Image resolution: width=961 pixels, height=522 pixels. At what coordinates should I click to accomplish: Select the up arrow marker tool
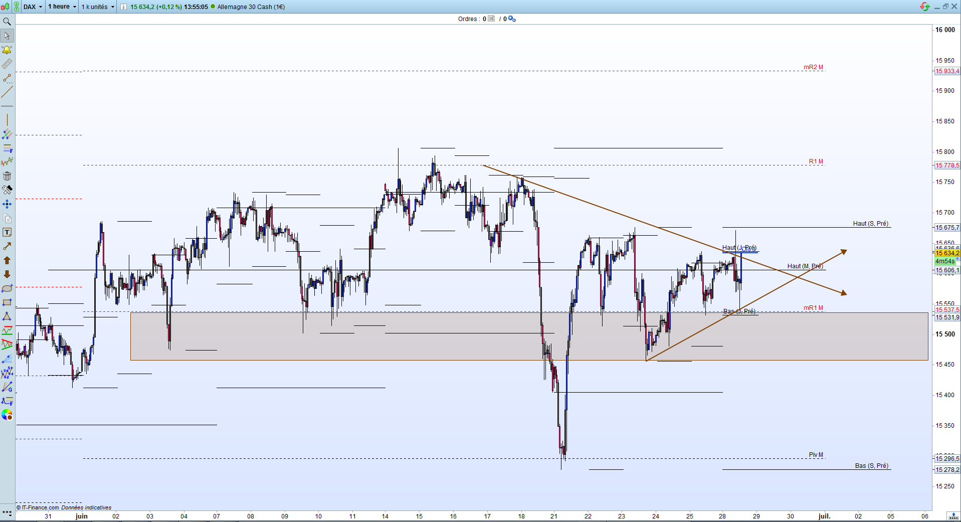7,260
